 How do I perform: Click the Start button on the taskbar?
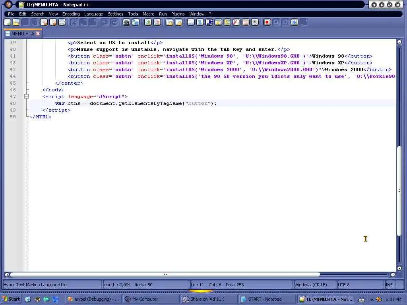11,299
